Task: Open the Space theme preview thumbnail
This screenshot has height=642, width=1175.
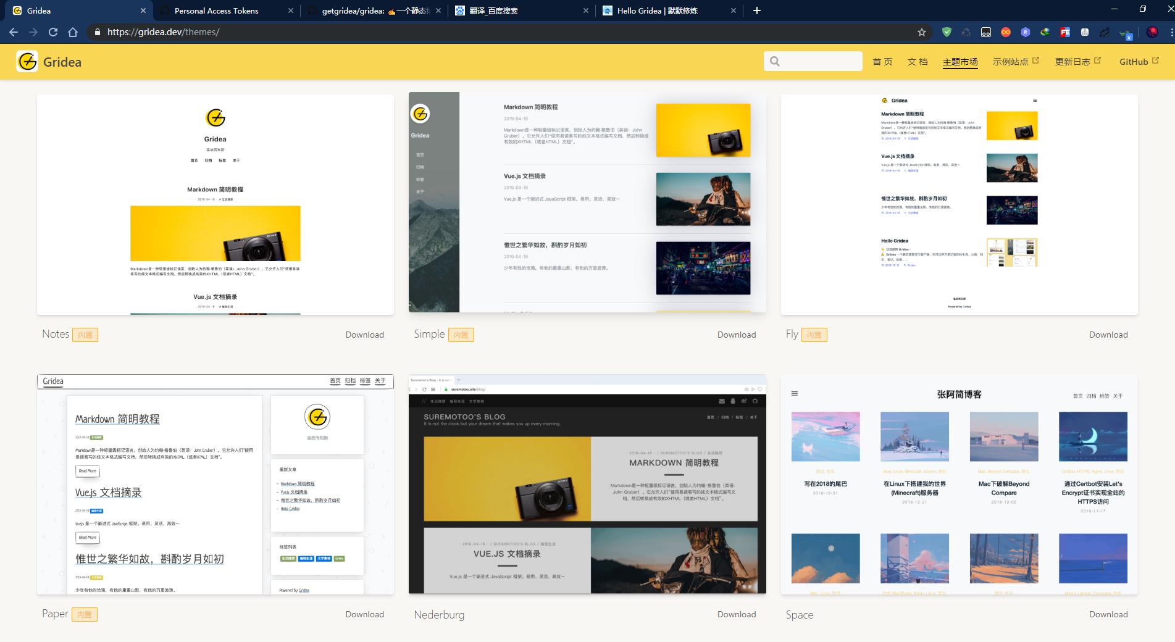Action: click(959, 484)
